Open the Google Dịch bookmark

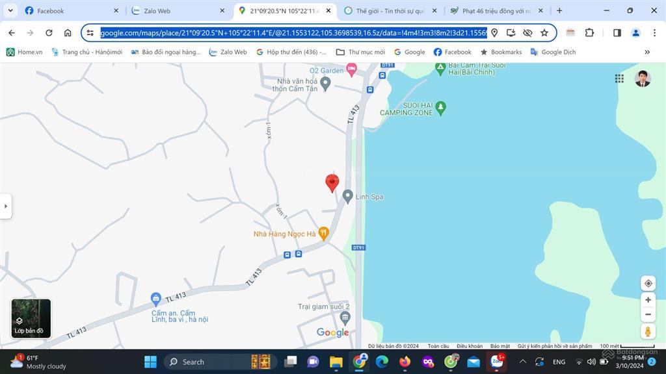[553, 52]
